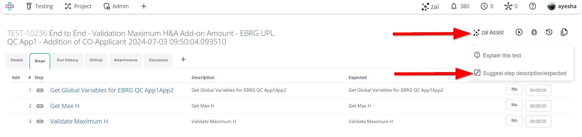The width and height of the screenshot is (582, 137).
Task: Select Explain this test option
Action: click(x=497, y=56)
